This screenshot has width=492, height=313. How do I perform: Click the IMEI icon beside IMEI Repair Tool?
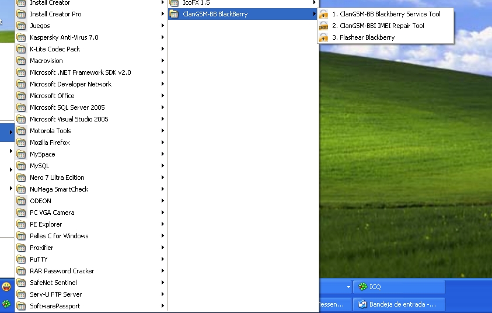(323, 26)
